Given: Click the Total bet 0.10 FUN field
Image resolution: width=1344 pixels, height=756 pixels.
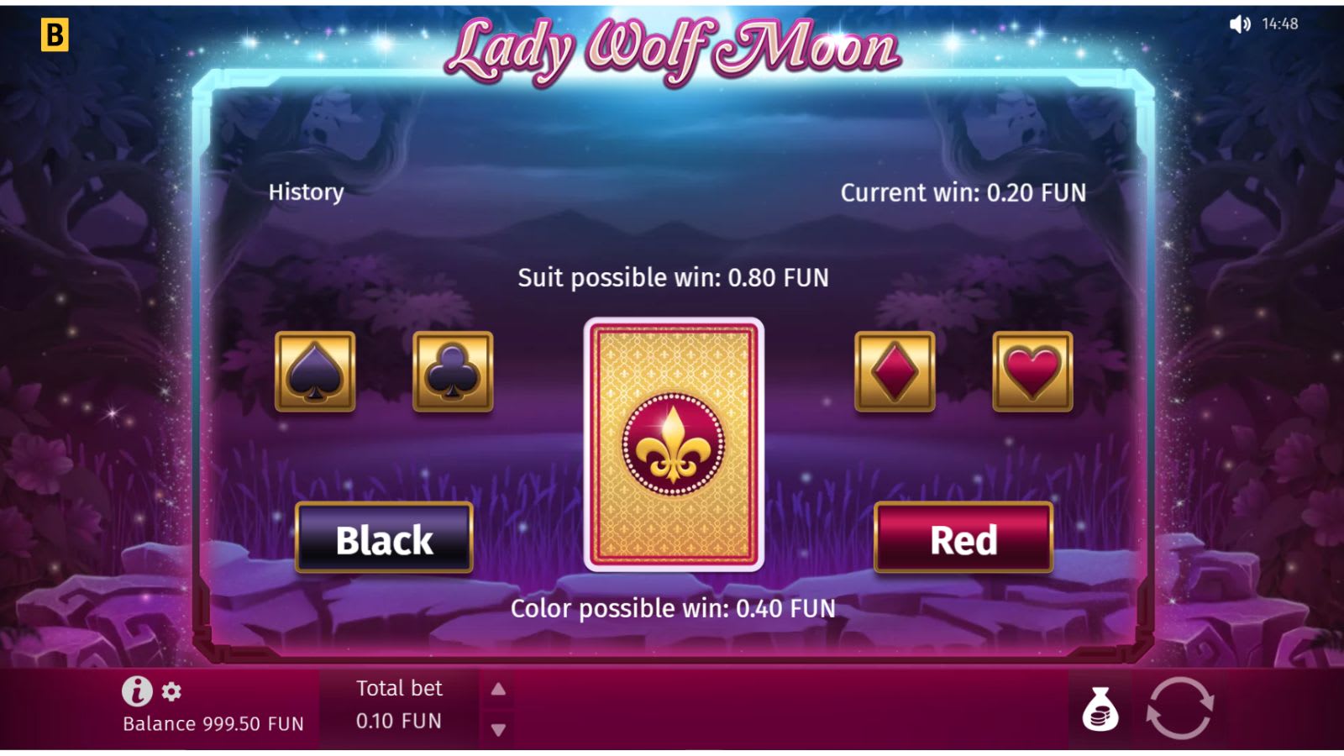Looking at the screenshot, I should click(399, 705).
